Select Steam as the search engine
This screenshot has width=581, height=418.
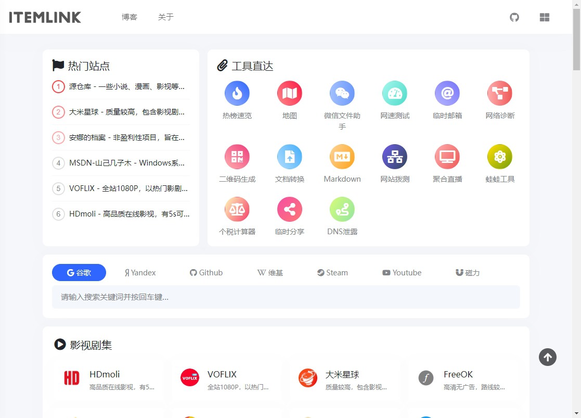(332, 272)
